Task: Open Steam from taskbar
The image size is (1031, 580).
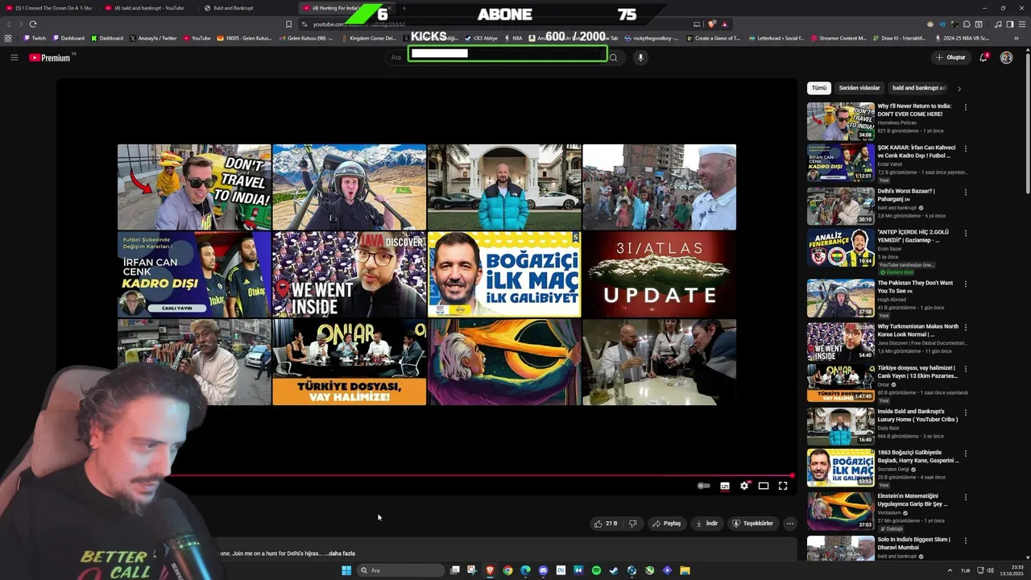Action: tap(614, 570)
